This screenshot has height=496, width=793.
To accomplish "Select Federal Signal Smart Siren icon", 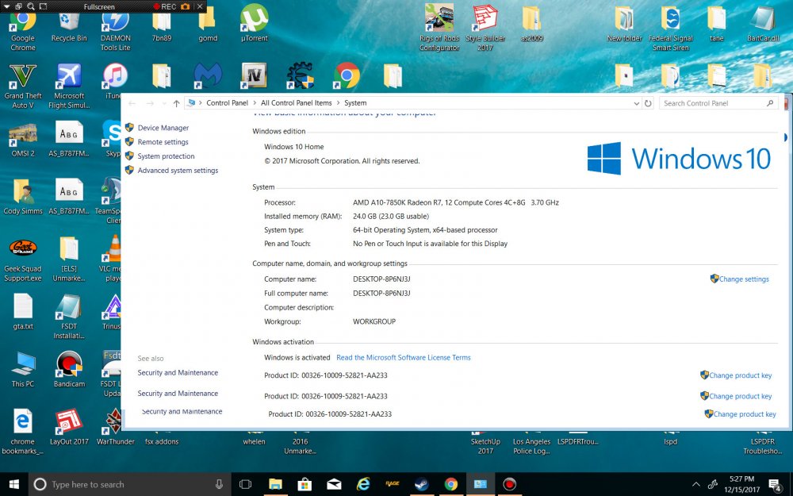I will pyautogui.click(x=671, y=29).
